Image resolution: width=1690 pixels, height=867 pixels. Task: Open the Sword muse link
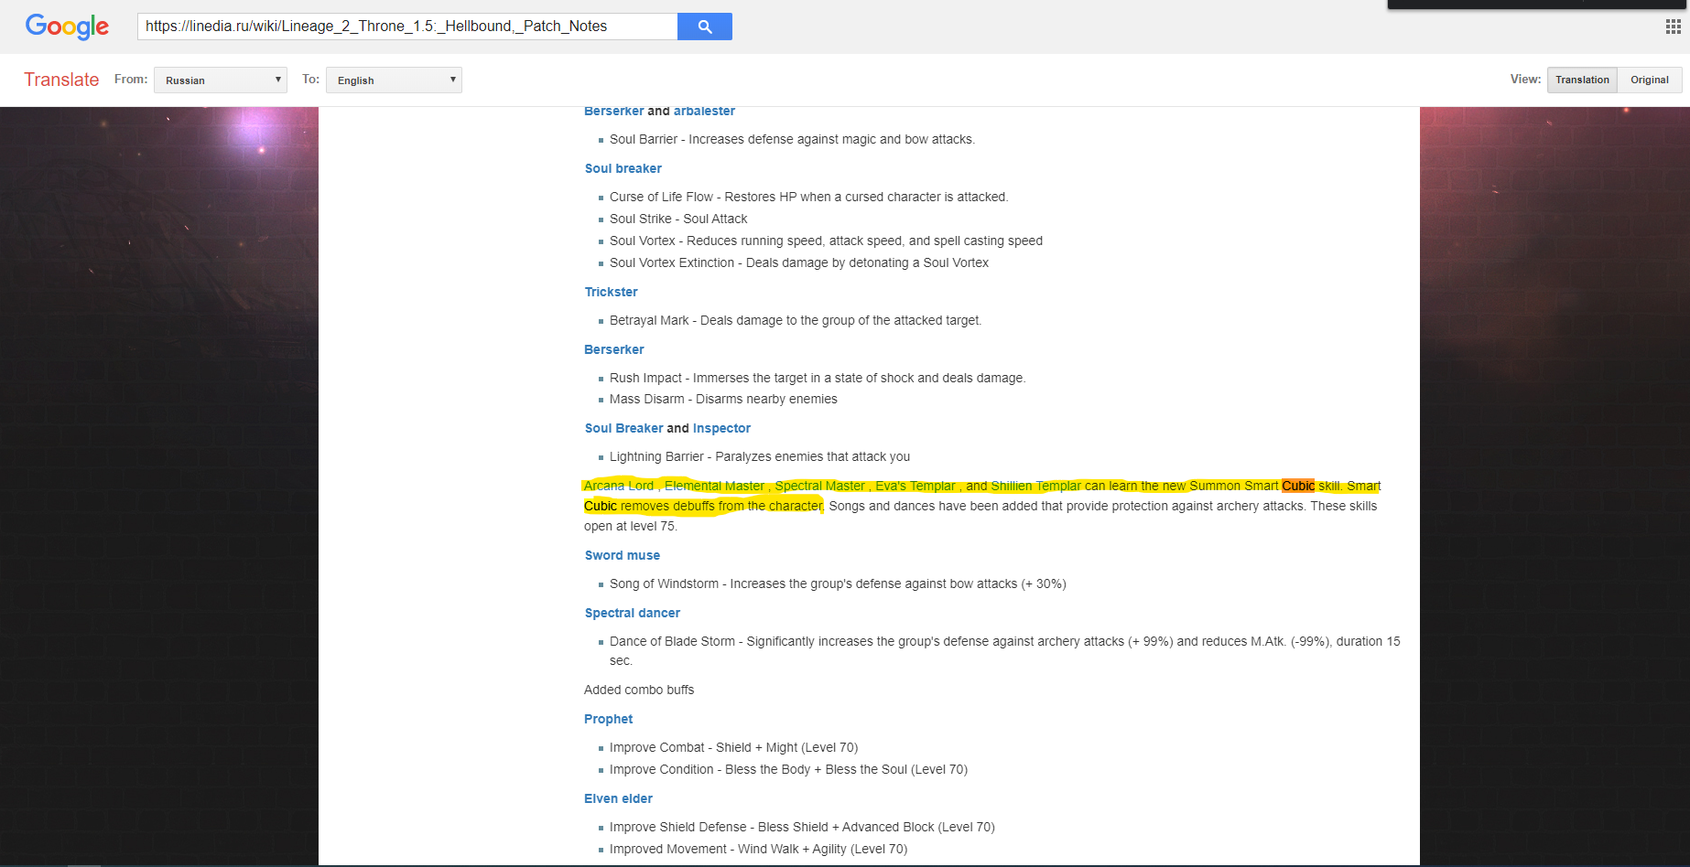622,555
